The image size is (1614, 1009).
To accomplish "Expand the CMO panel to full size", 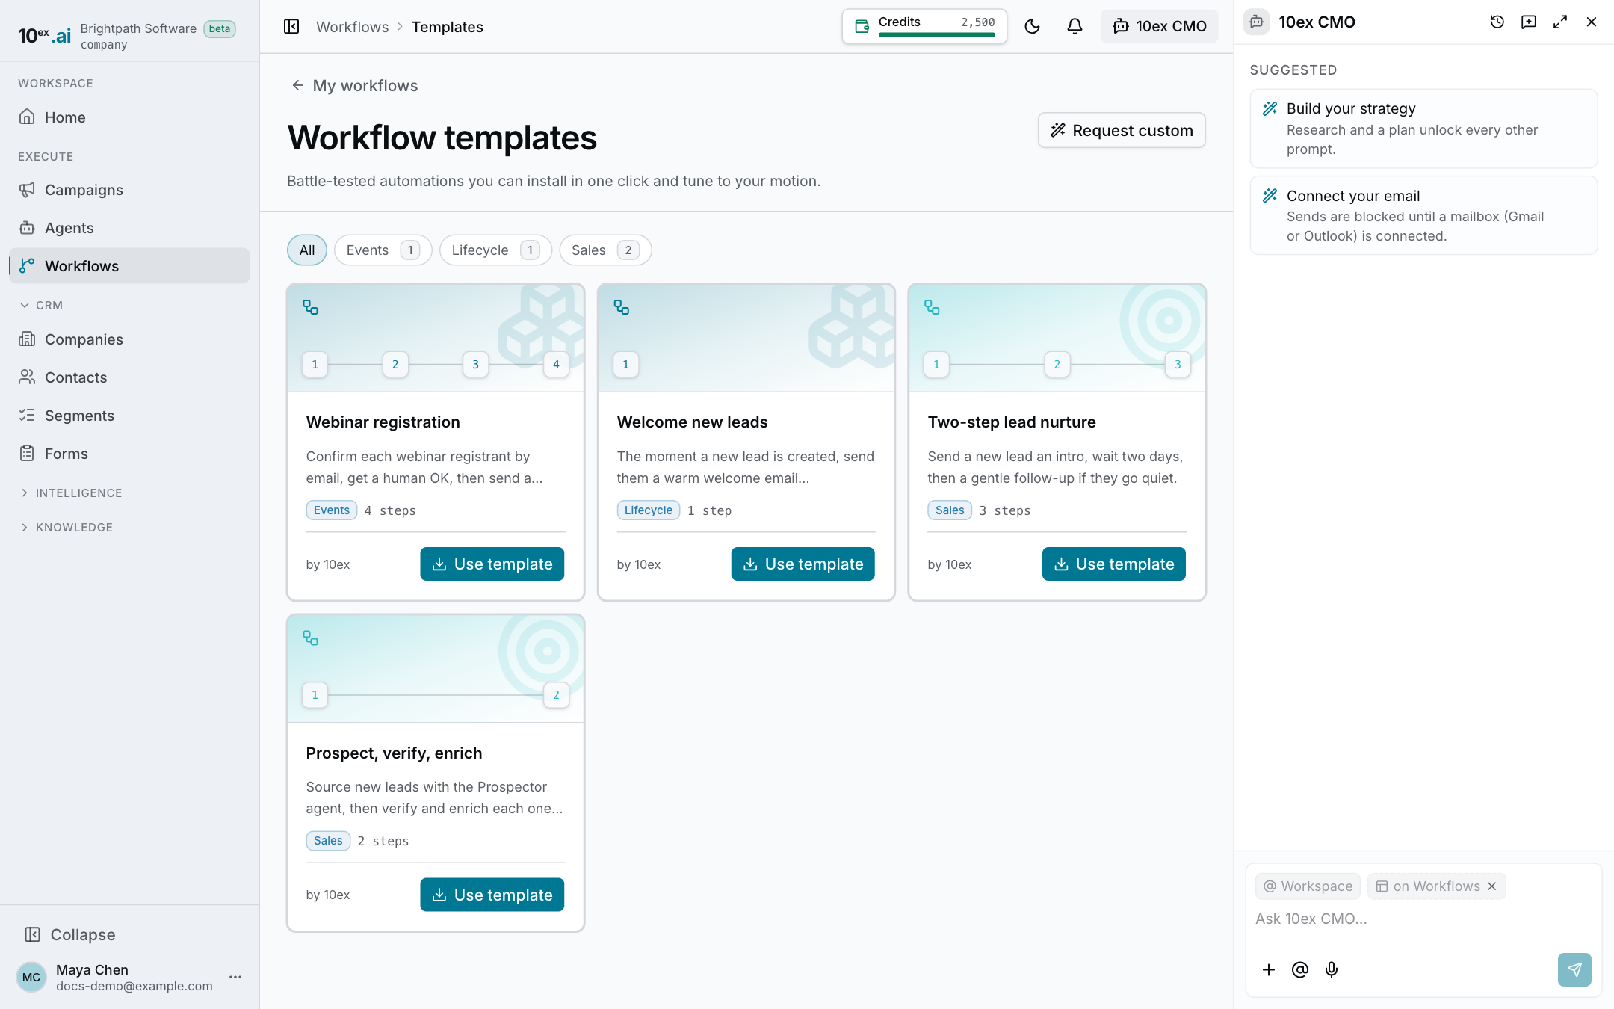I will [x=1559, y=22].
